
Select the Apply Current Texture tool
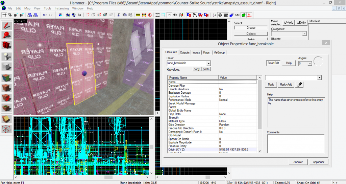[7, 88]
